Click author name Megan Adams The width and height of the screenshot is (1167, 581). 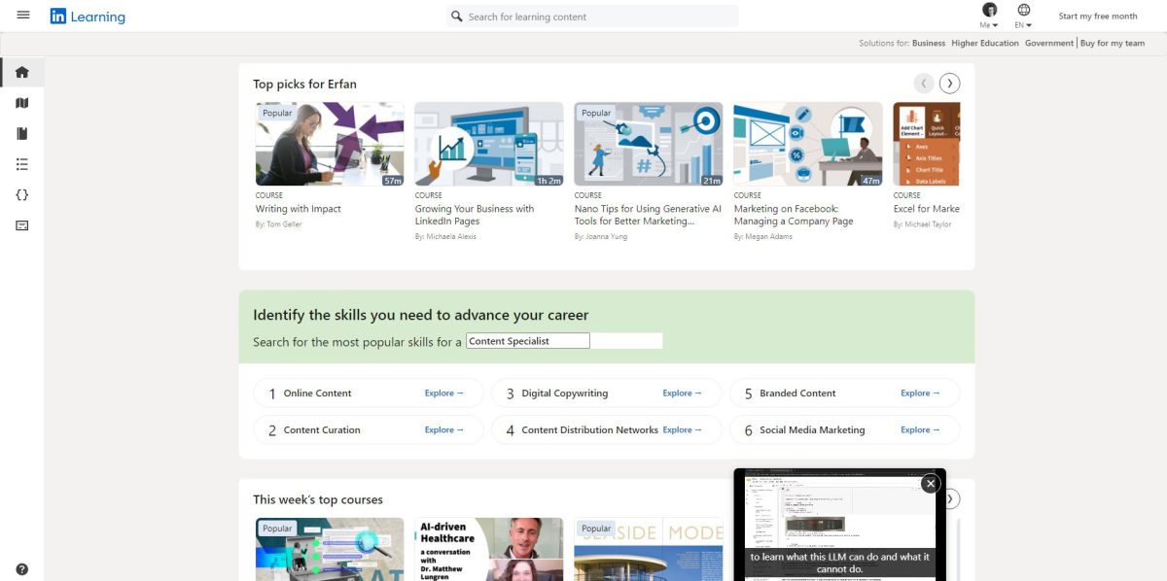pos(768,237)
